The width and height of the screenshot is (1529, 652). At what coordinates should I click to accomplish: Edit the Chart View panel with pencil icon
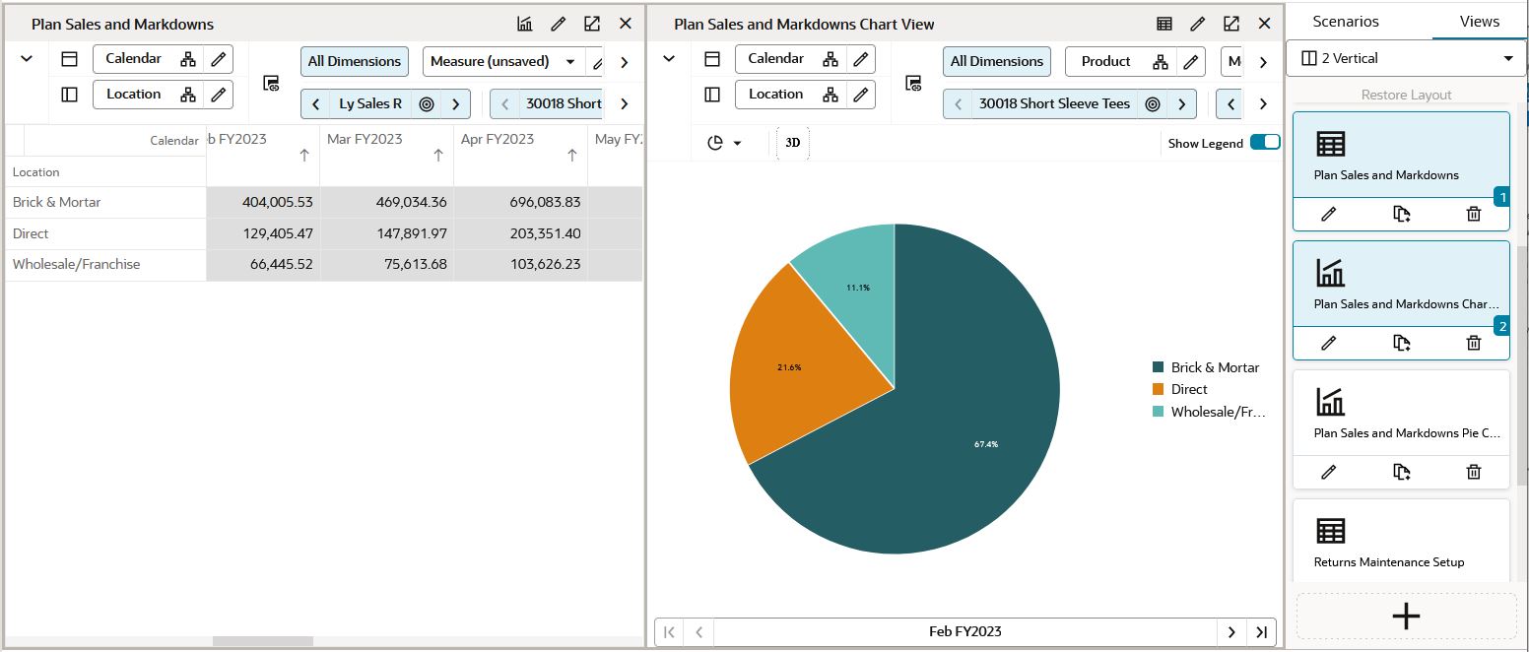click(x=1198, y=24)
